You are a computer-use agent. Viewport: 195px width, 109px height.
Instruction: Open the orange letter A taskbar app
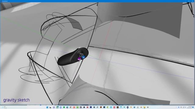[x=131, y=107]
